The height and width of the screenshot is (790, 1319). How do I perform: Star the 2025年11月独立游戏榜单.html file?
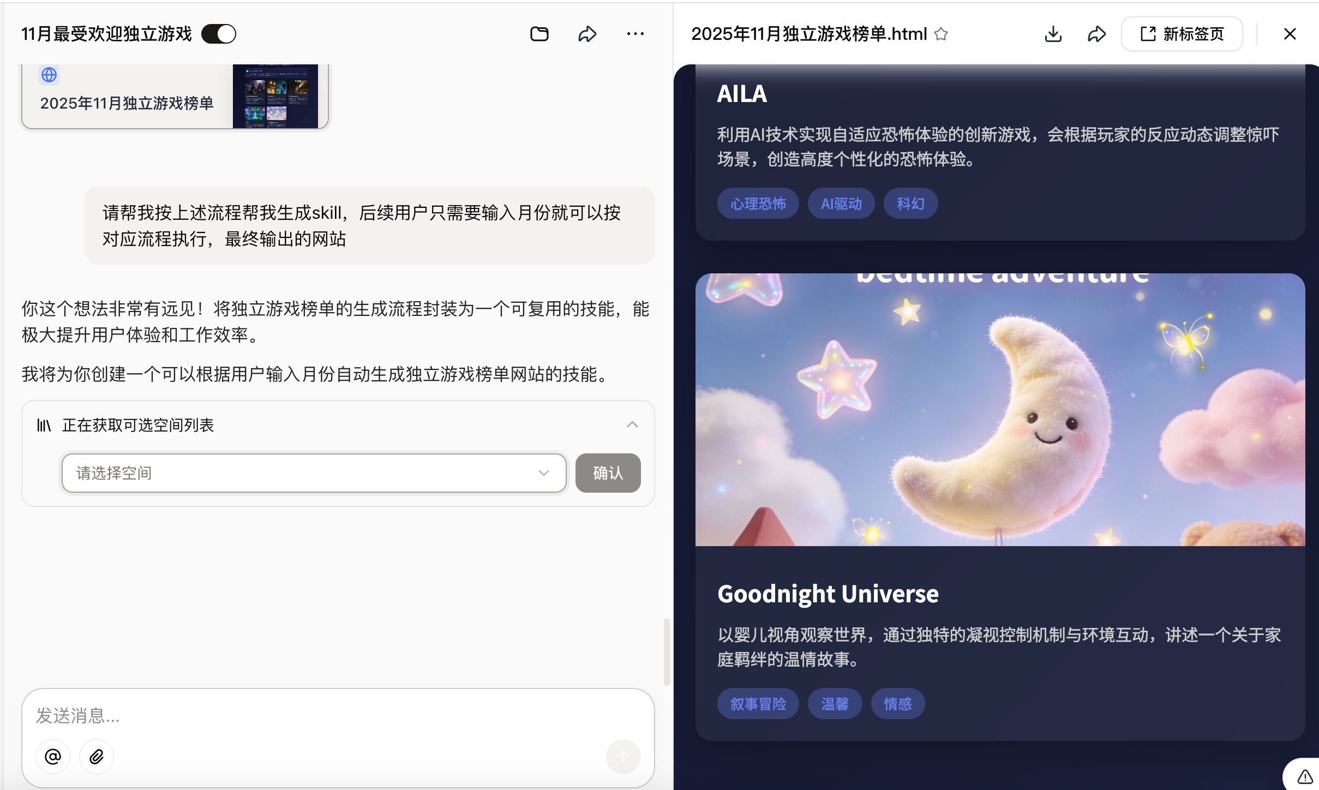[941, 34]
